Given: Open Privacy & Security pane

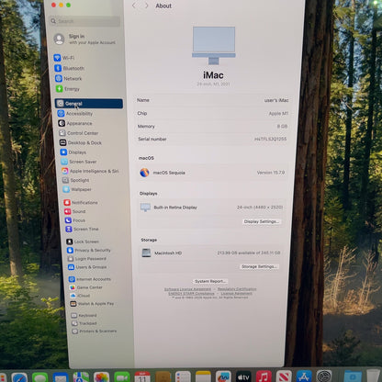Looking at the screenshot, I should 89,250.
